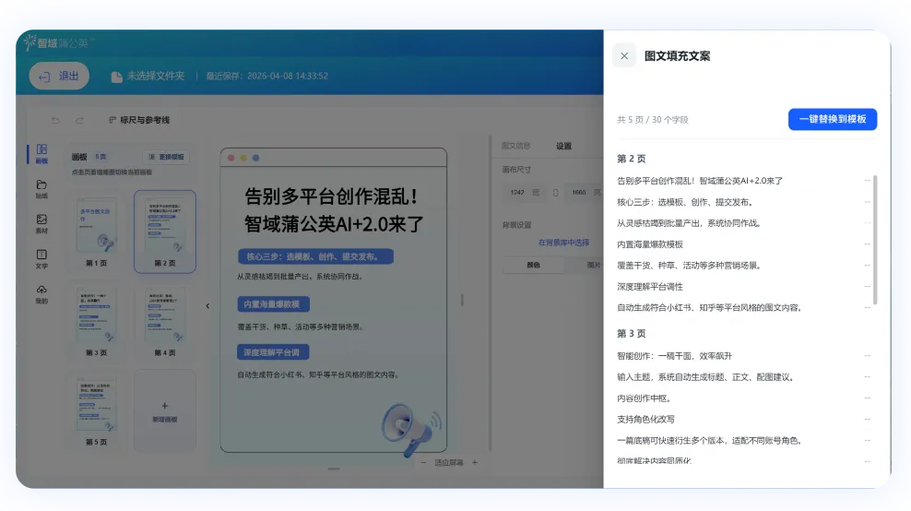Click the zoom in plus icon
911x511 pixels.
475,463
